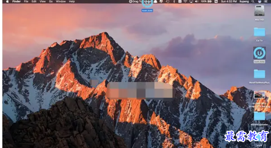
Task: Open Spotlight search magnifier
Action: 253,1
